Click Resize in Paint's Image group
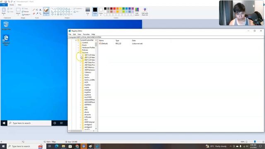This screenshot has height=149, width=265. click(25, 12)
